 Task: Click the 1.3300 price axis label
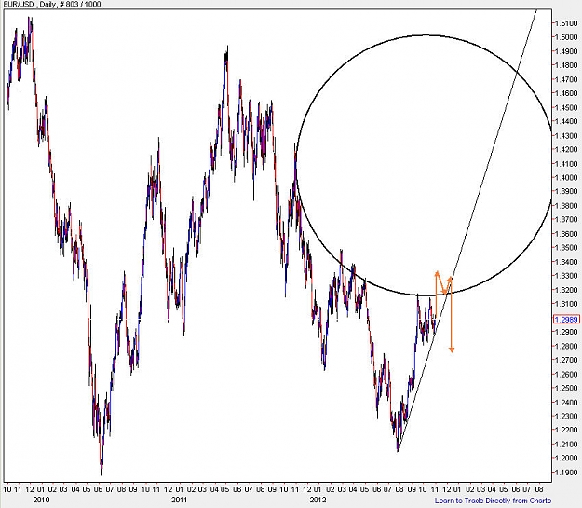566,276
